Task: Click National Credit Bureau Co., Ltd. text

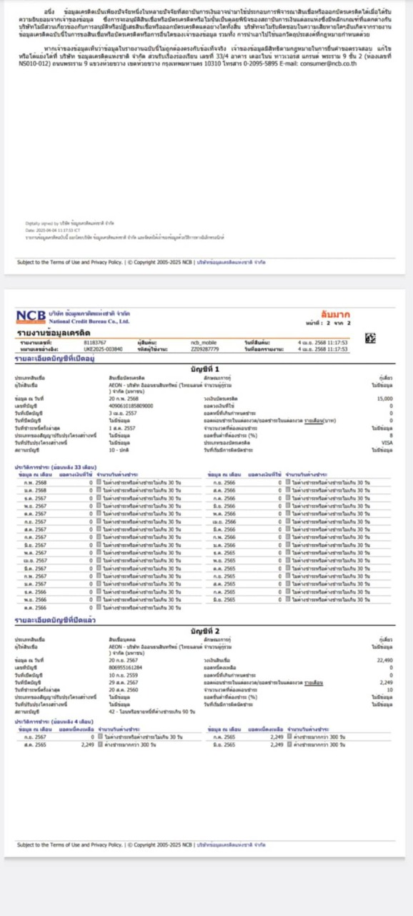Action: tap(89, 322)
